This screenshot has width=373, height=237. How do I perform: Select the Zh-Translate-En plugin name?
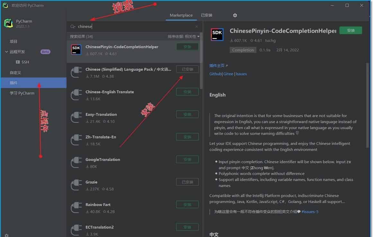click(101, 137)
